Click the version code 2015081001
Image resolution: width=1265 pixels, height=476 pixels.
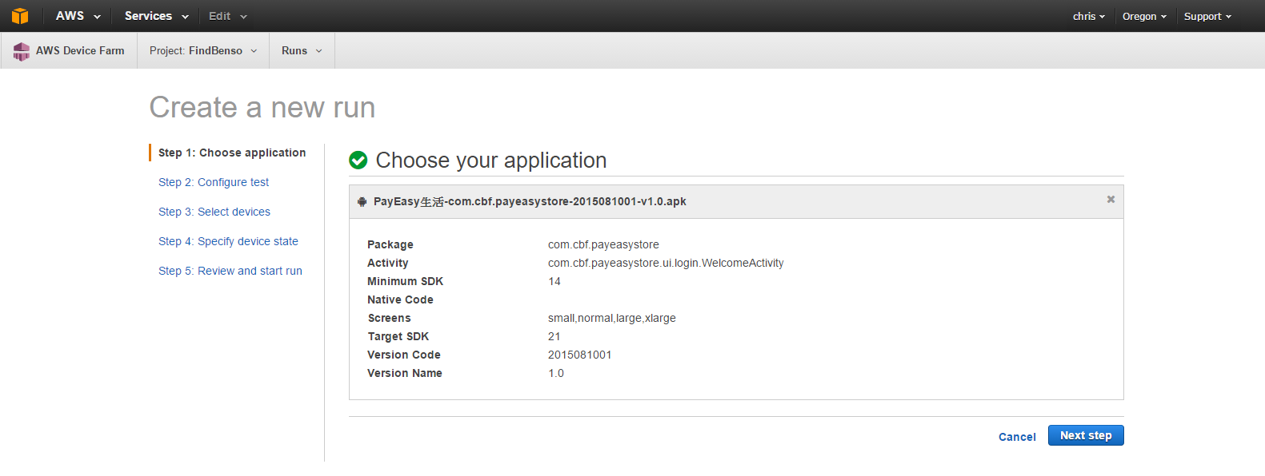(580, 355)
